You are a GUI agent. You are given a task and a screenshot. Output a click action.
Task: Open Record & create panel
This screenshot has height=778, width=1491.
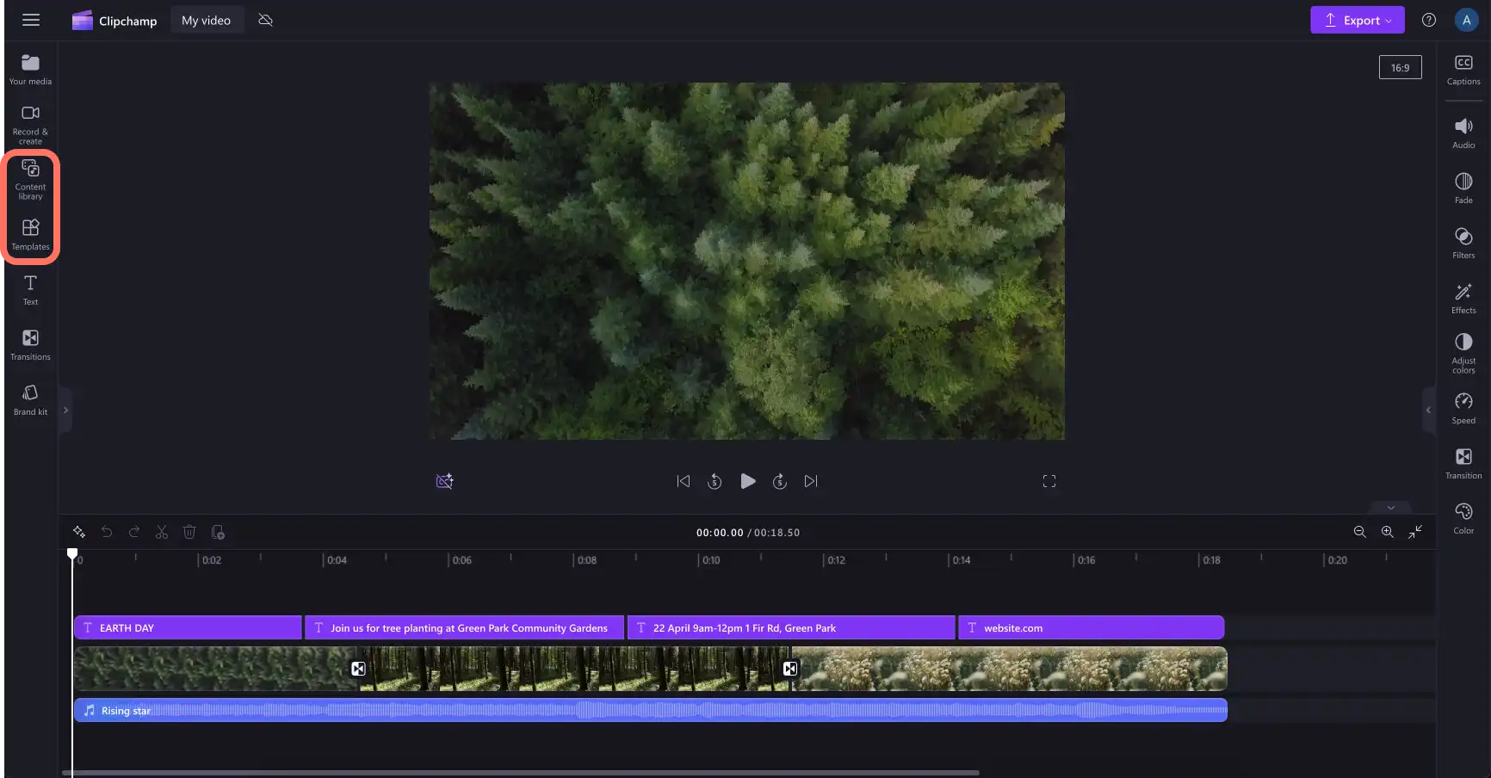(30, 125)
